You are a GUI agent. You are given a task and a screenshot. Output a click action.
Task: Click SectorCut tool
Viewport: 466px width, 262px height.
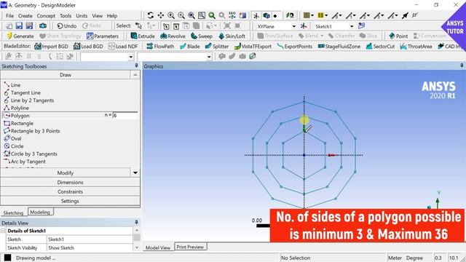(x=380, y=47)
